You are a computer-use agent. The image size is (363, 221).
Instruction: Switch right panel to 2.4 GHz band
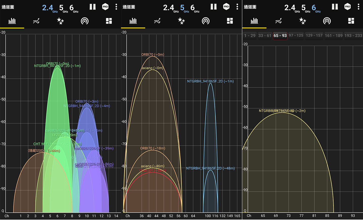[292, 8]
